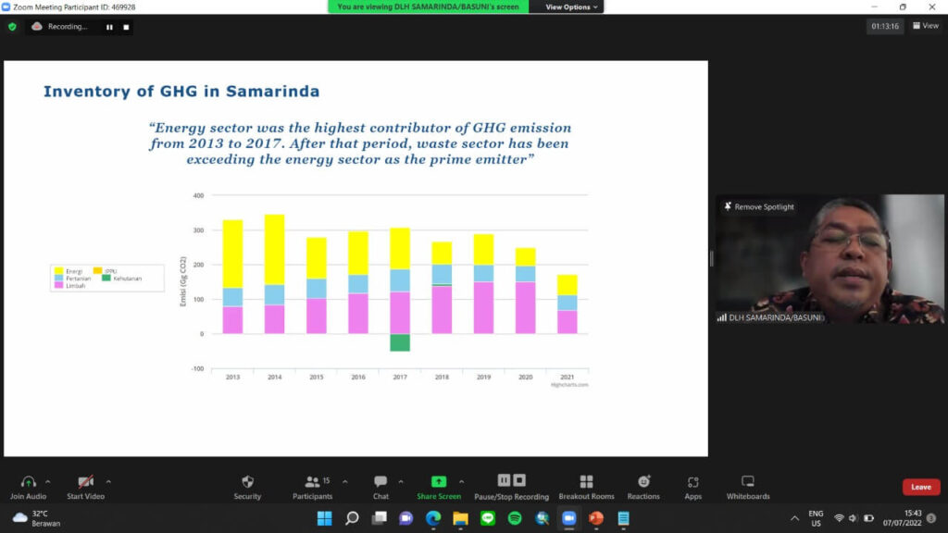This screenshot has height=533, width=948.
Task: Click the green Share Screen icon
Action: (438, 481)
